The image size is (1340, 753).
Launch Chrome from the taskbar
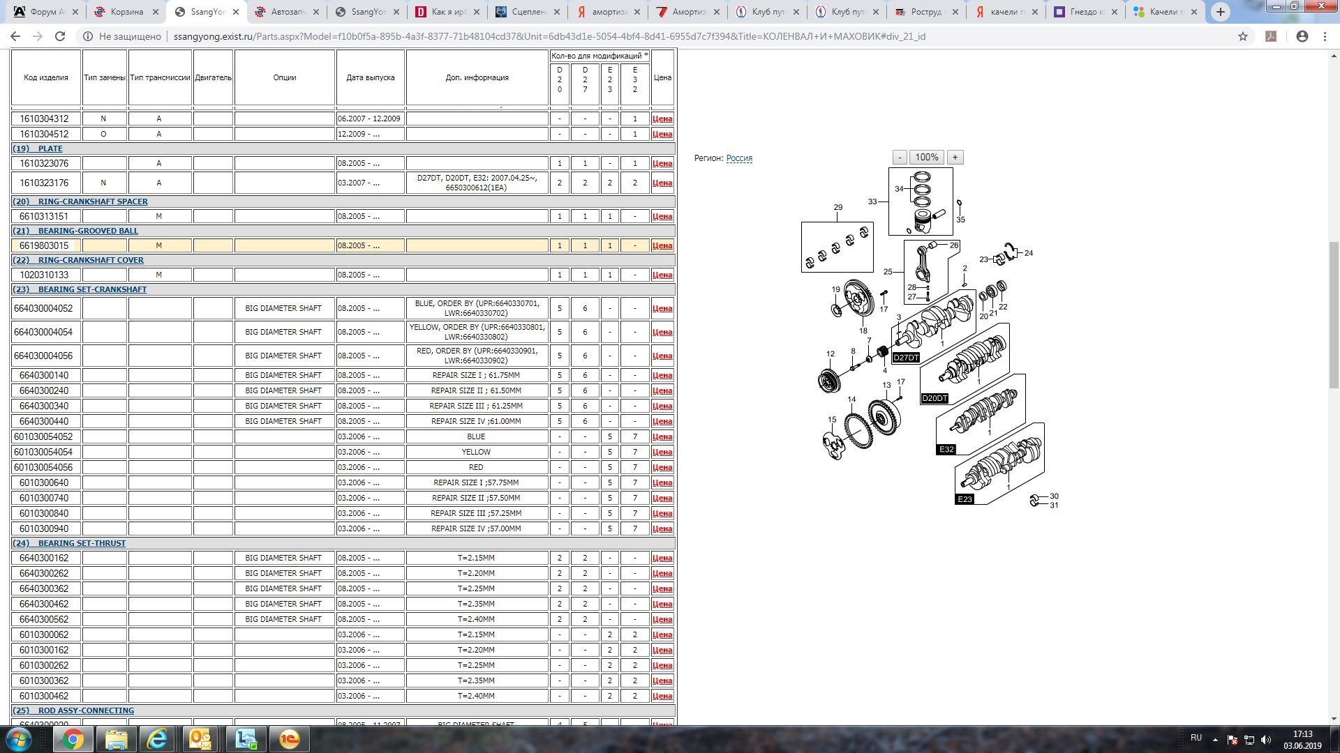[73, 739]
